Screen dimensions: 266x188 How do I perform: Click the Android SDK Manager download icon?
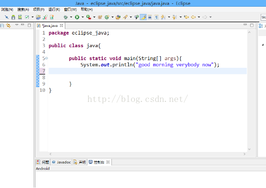(13, 17)
